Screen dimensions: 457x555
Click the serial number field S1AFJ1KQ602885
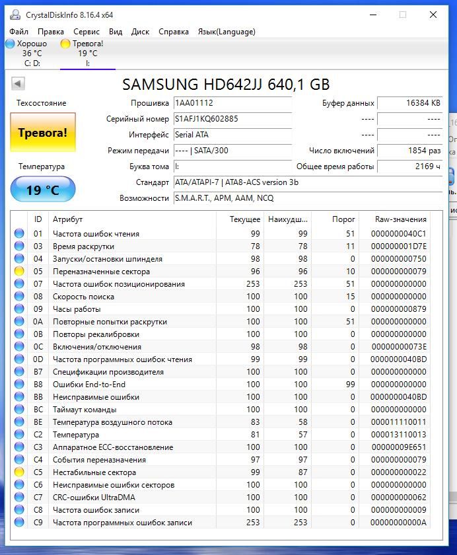tap(232, 118)
